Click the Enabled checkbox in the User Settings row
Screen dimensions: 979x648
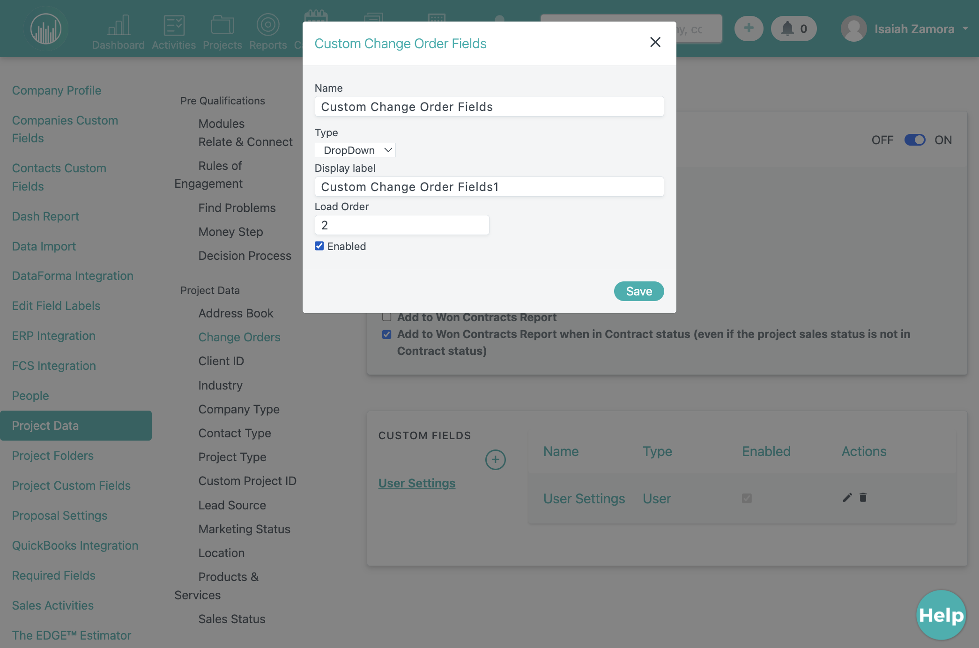tap(747, 498)
